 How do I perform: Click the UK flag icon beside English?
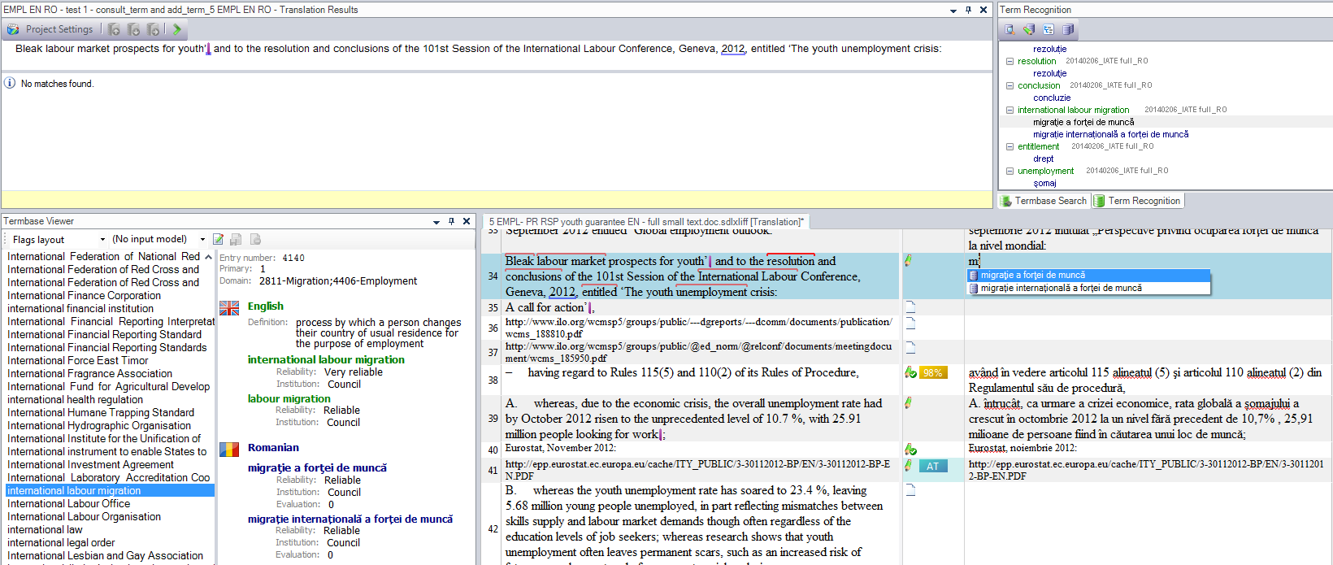(x=229, y=307)
